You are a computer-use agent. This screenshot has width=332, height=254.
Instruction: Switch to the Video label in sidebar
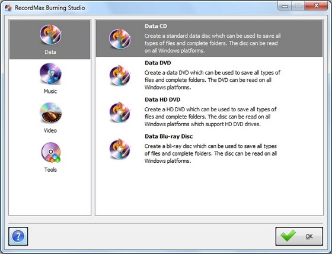(x=50, y=130)
